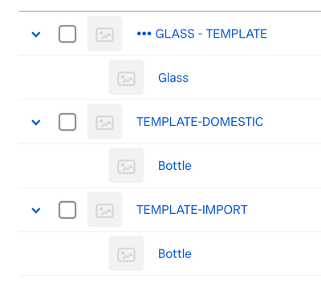Tick the GLASS - TEMPLATE checkbox
Screen dimensions: 321x295
[67, 34]
